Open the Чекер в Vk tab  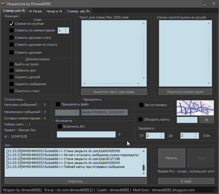(54, 11)
